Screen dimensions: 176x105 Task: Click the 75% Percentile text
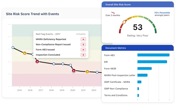162,13
